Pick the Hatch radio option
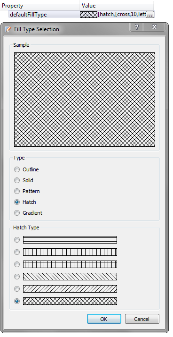173x337 pixels. [x=17, y=202]
